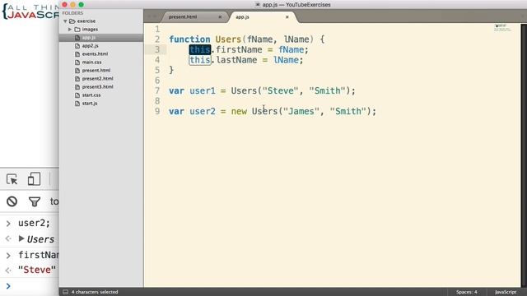
Task: Click the exercise folder icon
Action: click(72, 21)
